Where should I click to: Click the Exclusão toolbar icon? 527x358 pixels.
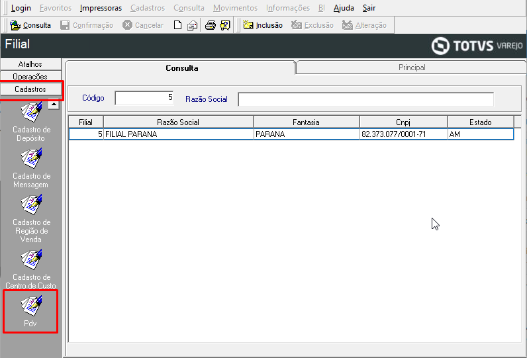[297, 25]
